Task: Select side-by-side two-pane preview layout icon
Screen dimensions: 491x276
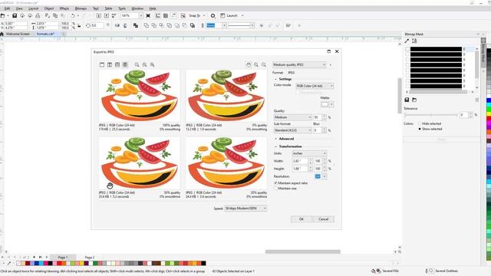Action: tap(110, 64)
